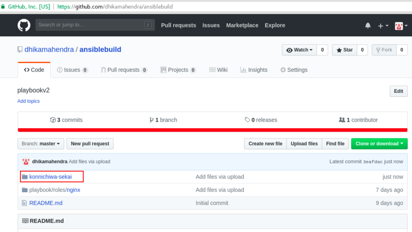Click the Add topics link
This screenshot has width=412, height=232.
point(28,101)
